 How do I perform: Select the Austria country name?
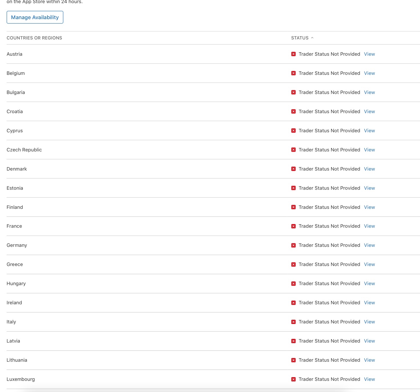pyautogui.click(x=14, y=54)
